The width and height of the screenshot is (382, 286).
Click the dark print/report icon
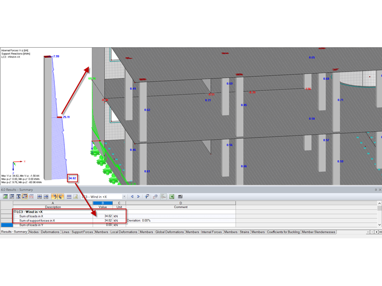tap(180, 197)
